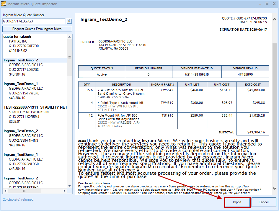Click the preview pane scroll down arrow
The height and width of the screenshot is (211, 279).
click(275, 188)
